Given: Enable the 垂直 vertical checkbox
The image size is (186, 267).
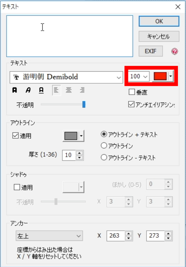Looking at the screenshot, I should pos(132,92).
